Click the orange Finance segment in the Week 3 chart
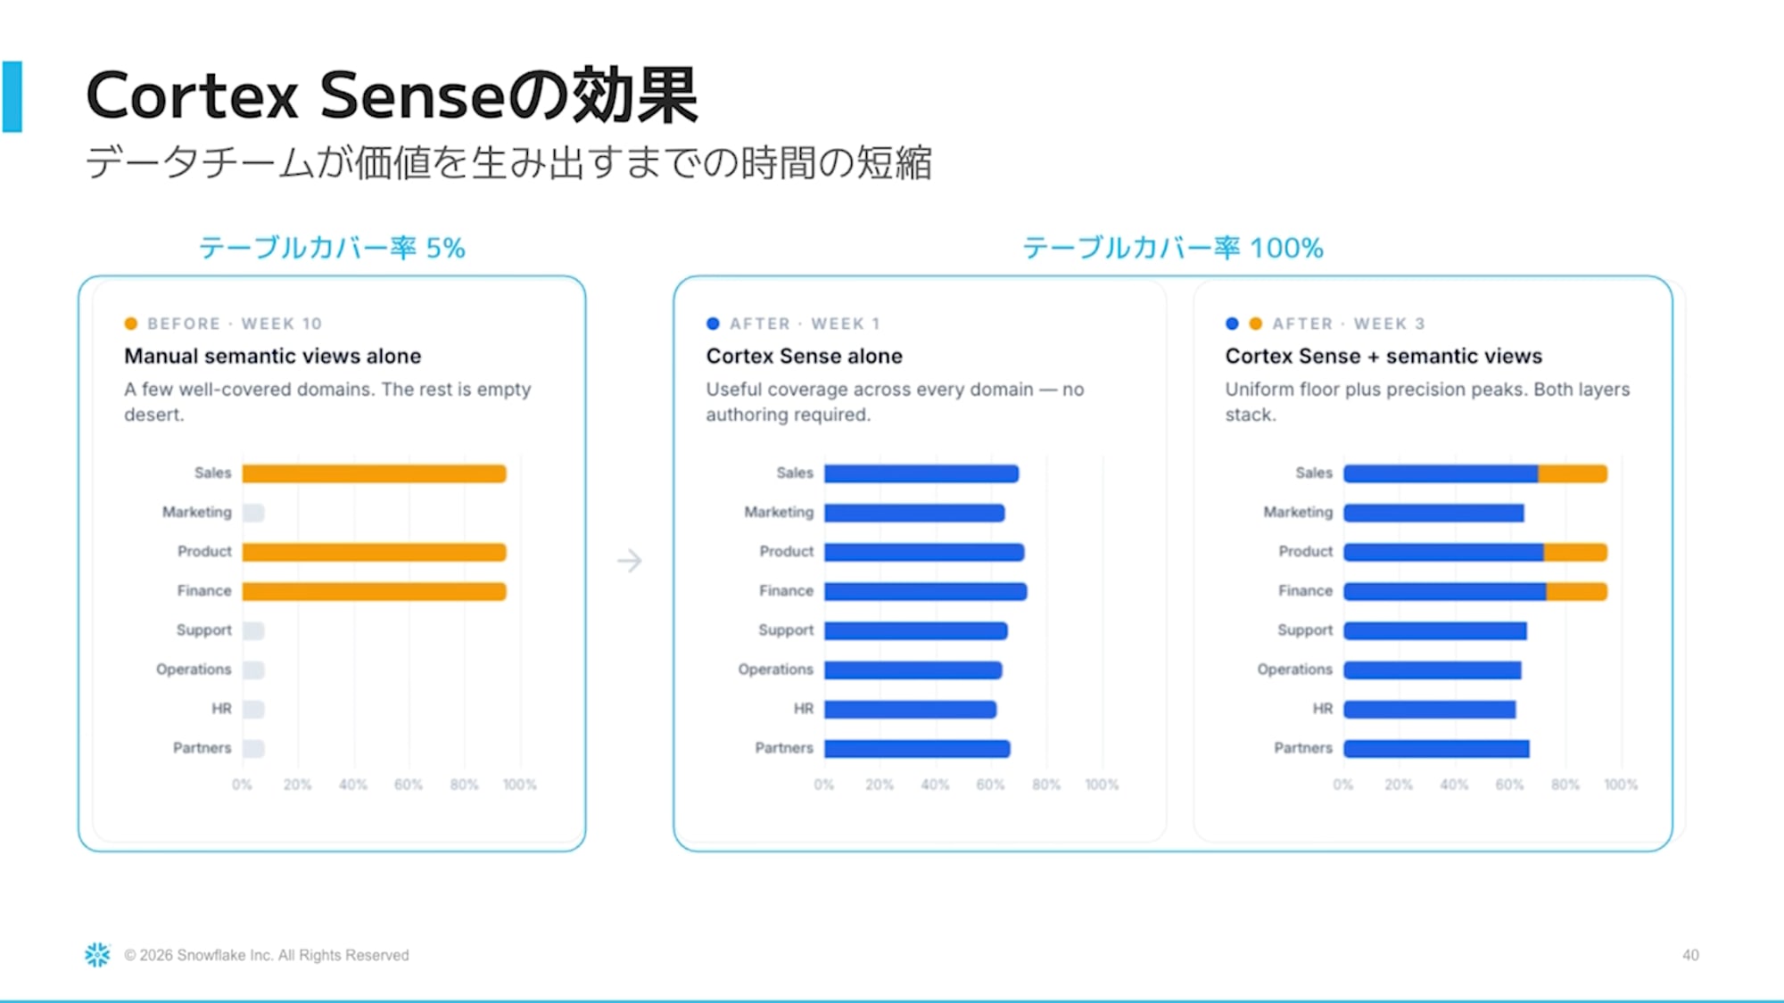 click(x=1577, y=591)
